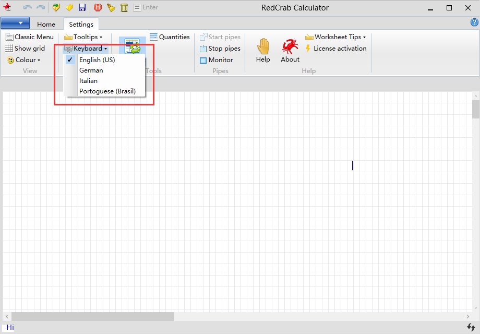Select English (US) keyboard layout
Image resolution: width=480 pixels, height=334 pixels.
coord(104,59)
